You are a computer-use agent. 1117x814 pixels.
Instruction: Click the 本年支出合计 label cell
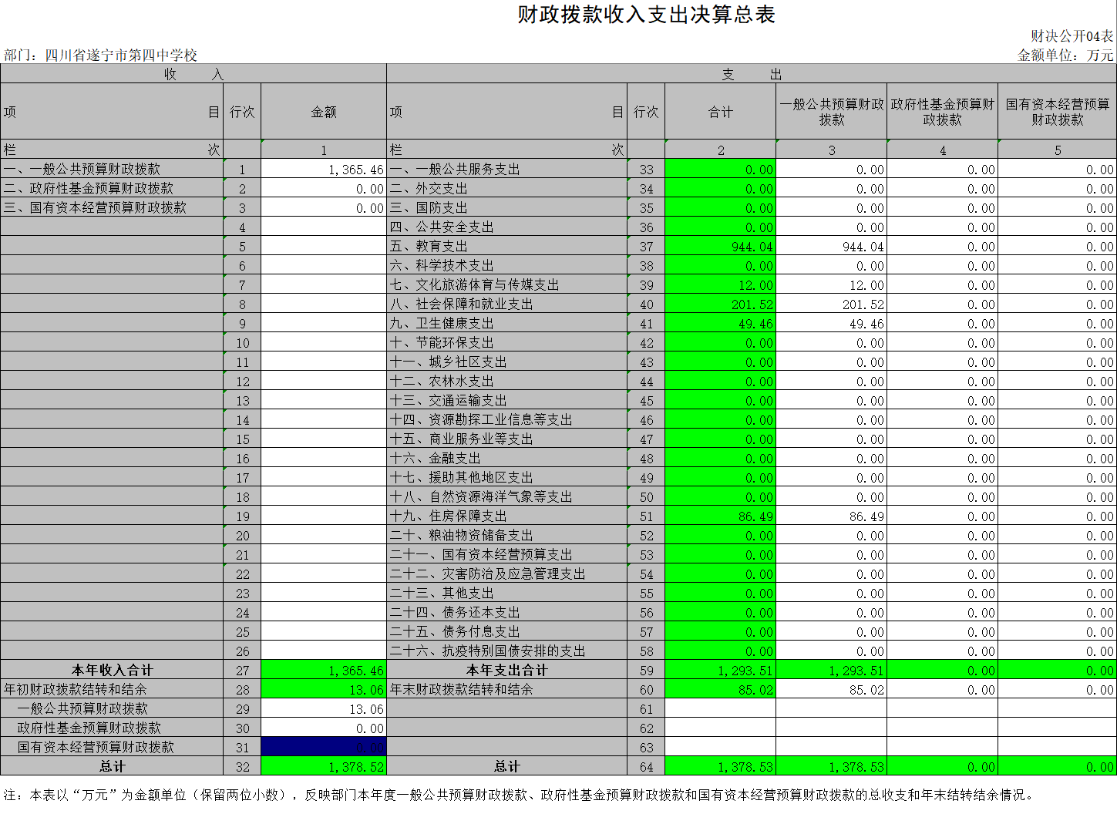[506, 670]
